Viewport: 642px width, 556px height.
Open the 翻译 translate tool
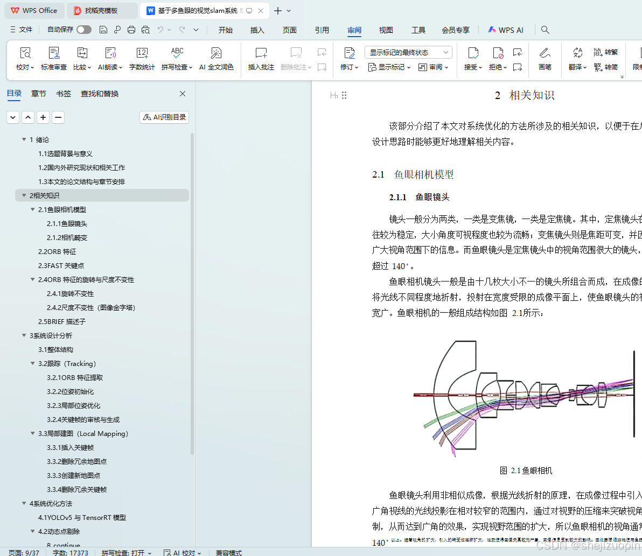[578, 59]
